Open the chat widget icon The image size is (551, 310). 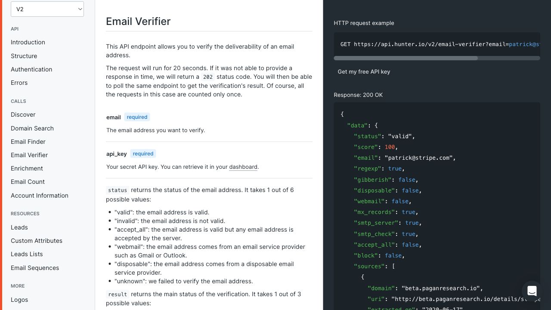532,291
